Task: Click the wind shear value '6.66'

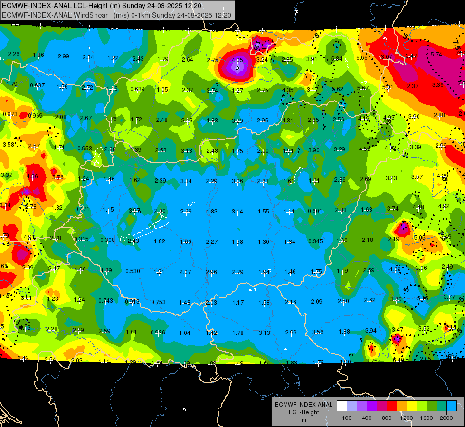Action: click(362, 58)
